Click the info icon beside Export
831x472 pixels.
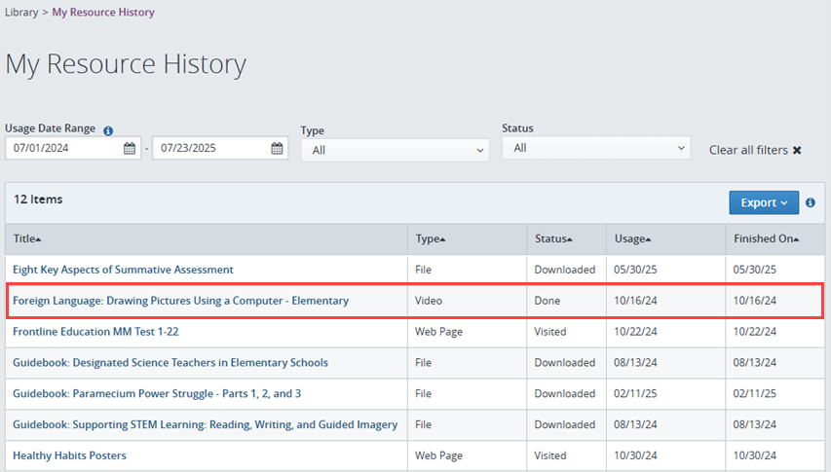click(811, 202)
